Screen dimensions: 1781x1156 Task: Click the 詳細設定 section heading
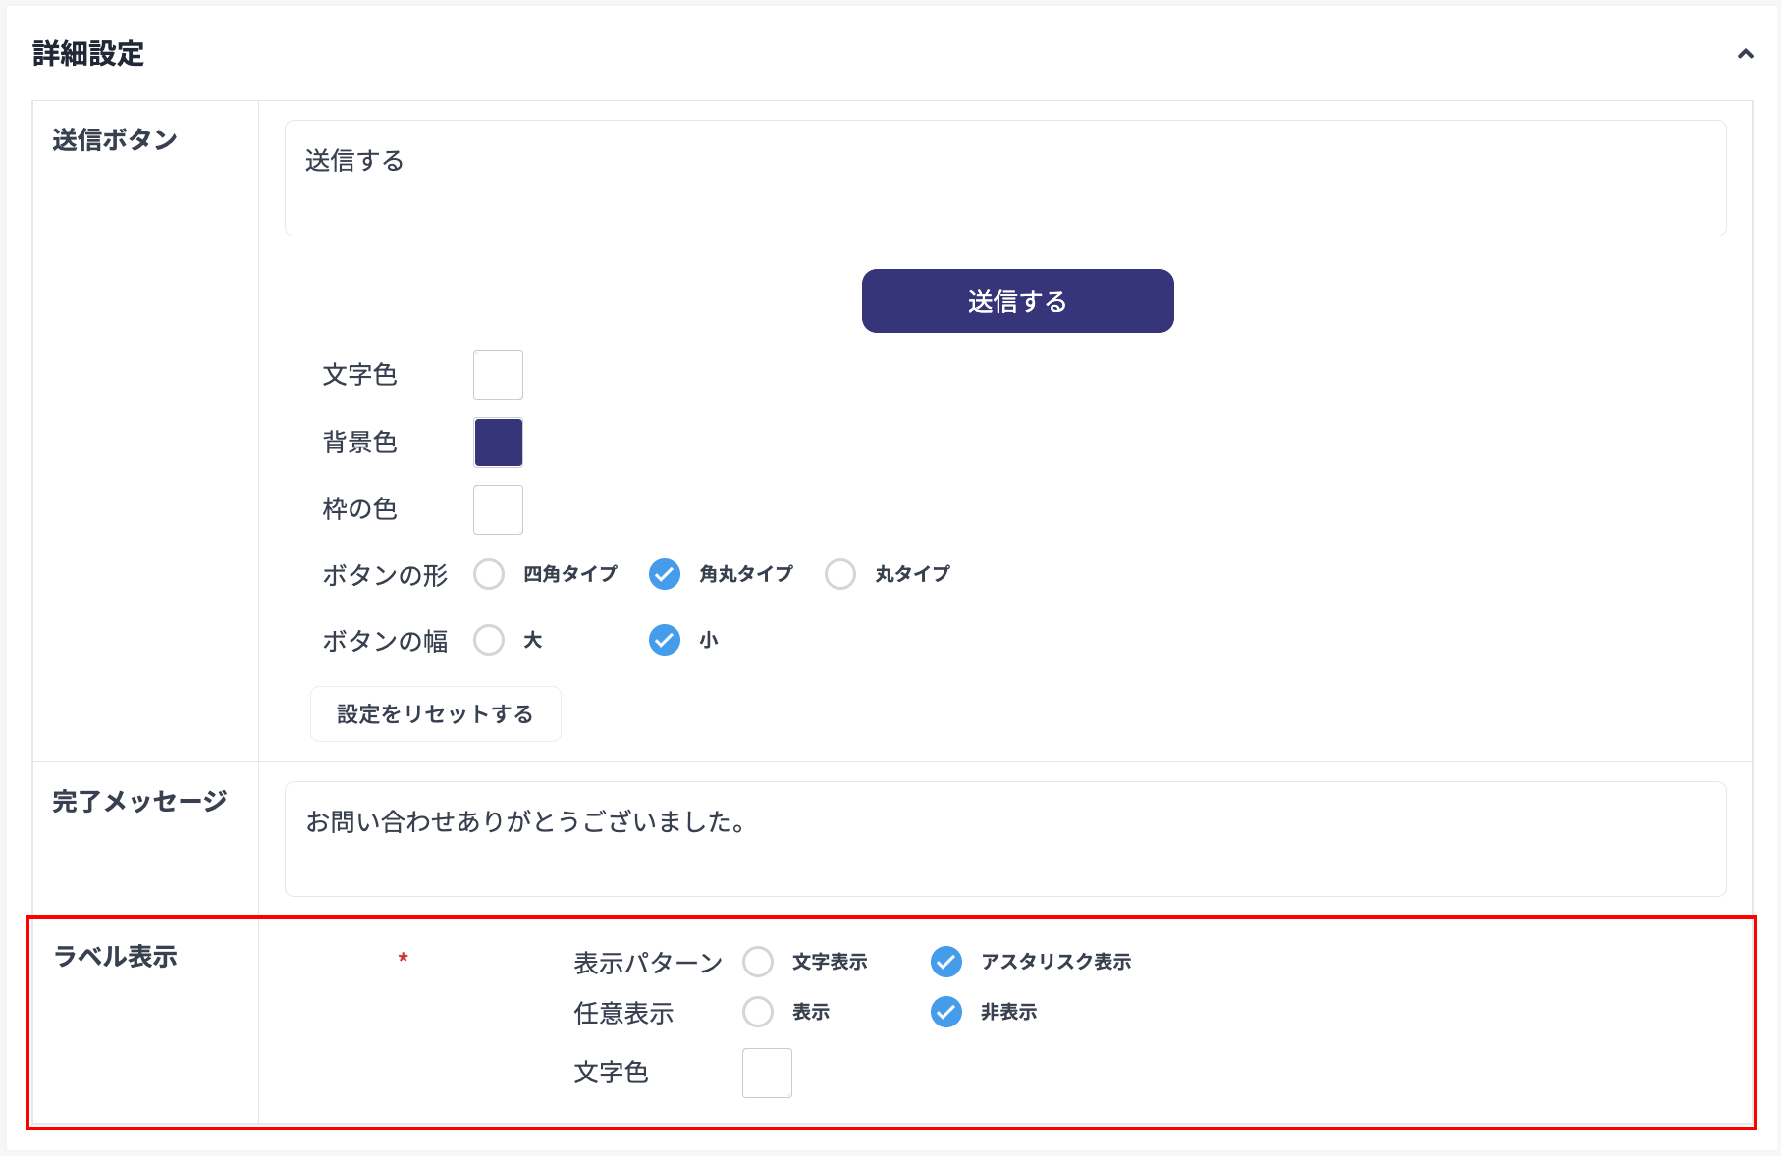[x=88, y=54]
